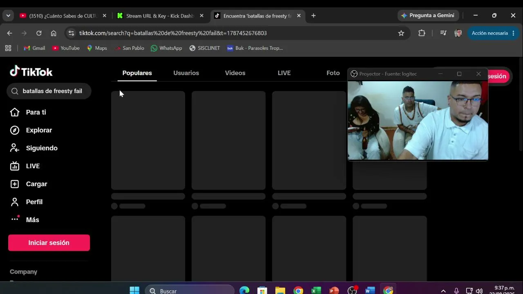This screenshot has height=294, width=523.
Task: Reload the current page
Action: coord(39,33)
